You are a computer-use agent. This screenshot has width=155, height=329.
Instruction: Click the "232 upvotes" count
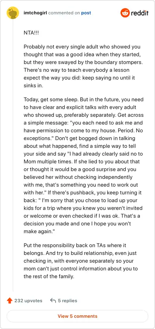(x=28, y=301)
